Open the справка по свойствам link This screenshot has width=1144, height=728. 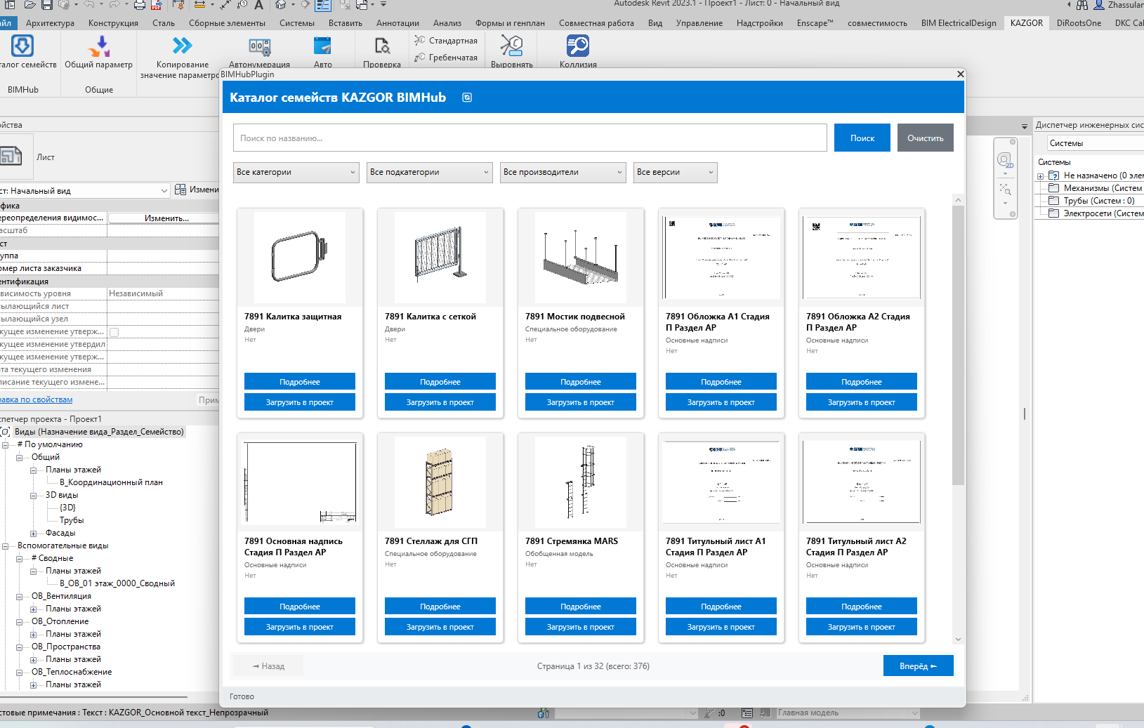(x=36, y=399)
